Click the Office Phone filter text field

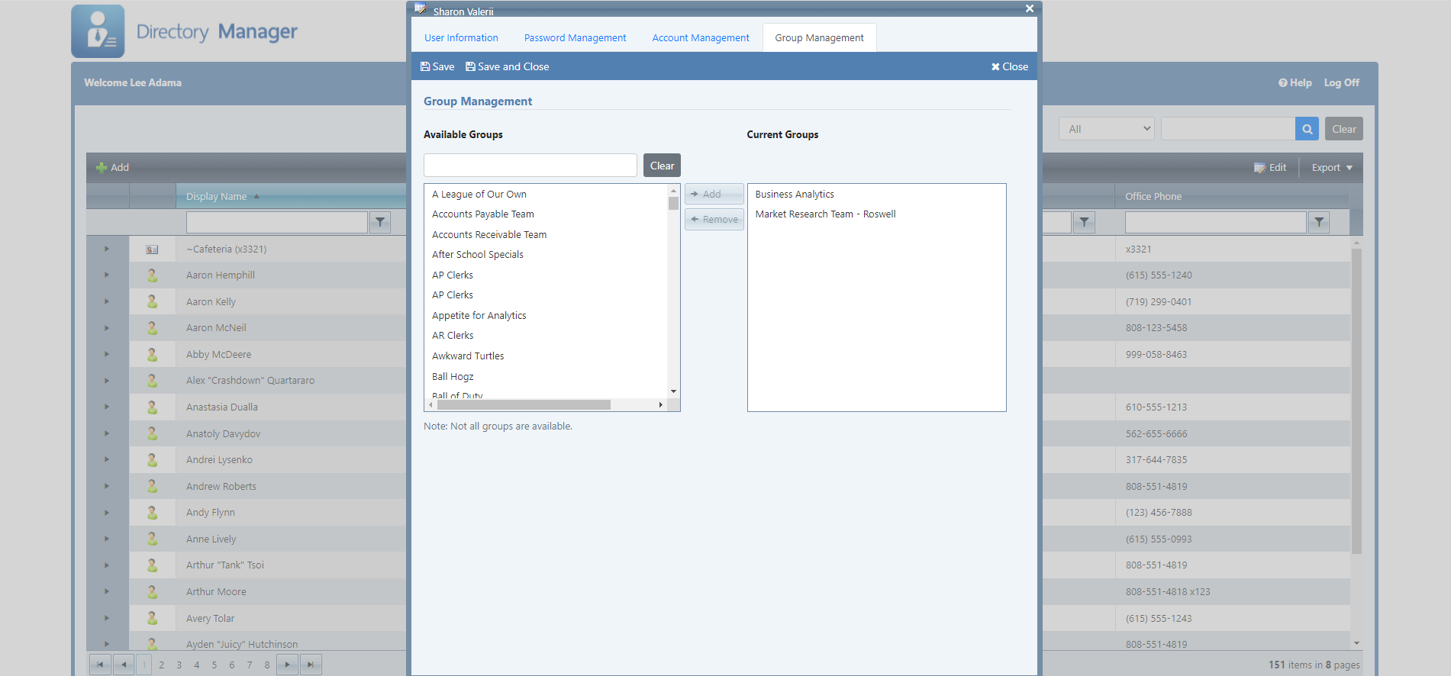click(1216, 223)
